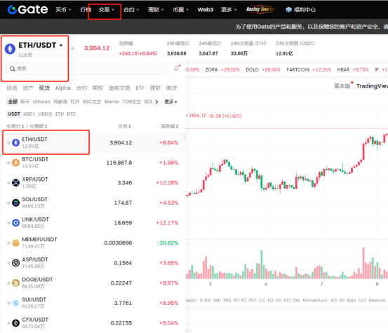
Task: Open the Racing Tour banner logo
Action: tap(260, 9)
